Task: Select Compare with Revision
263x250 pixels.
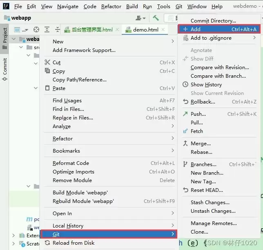Action: (x=219, y=68)
